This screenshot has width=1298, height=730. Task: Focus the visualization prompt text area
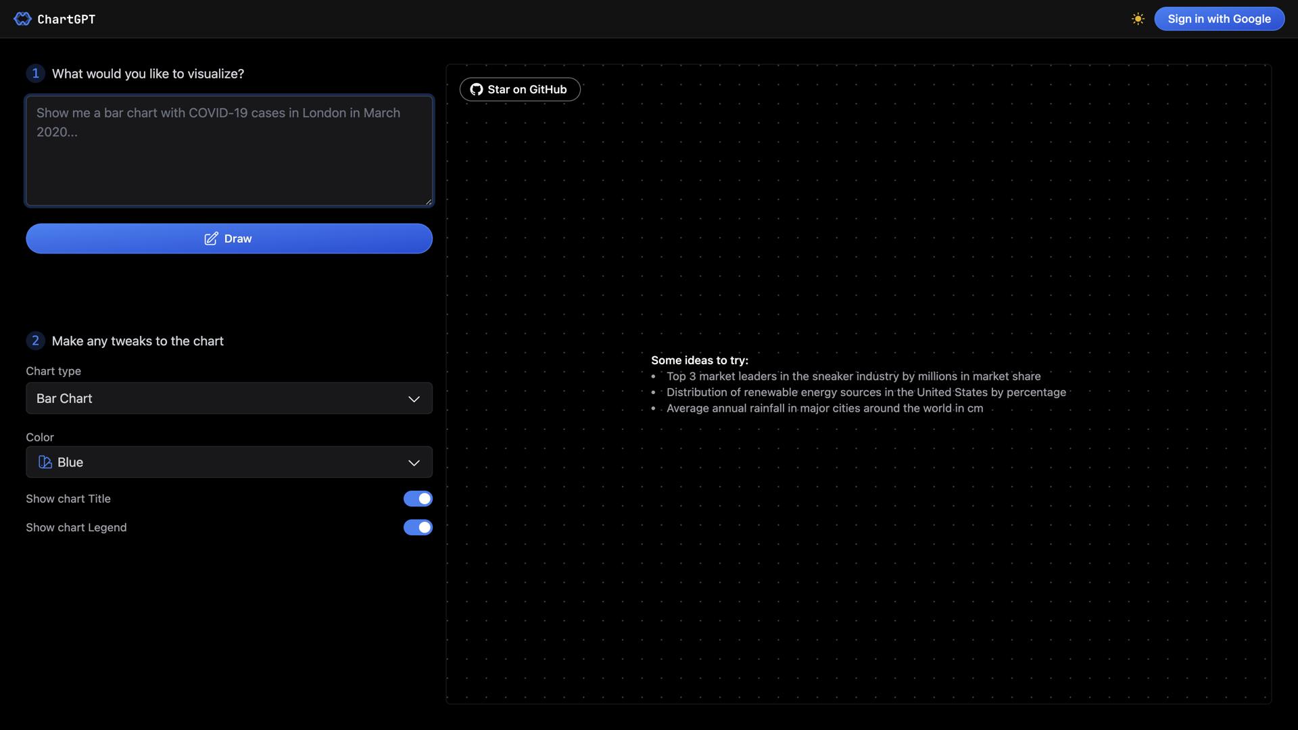tap(229, 150)
